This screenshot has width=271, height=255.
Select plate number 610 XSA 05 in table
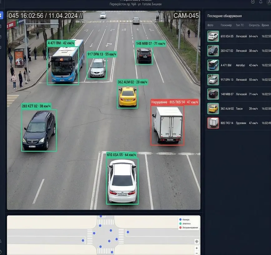227,36
